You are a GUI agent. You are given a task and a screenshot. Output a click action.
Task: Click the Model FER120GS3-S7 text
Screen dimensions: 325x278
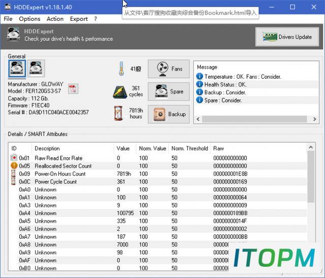[x=35, y=91]
